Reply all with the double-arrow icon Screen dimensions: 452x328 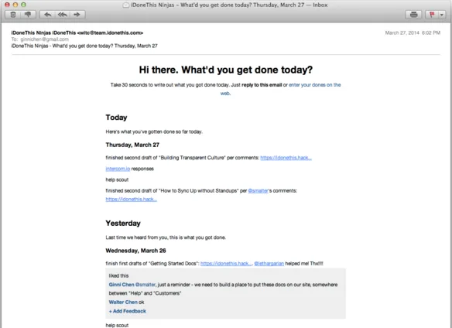tap(63, 15)
